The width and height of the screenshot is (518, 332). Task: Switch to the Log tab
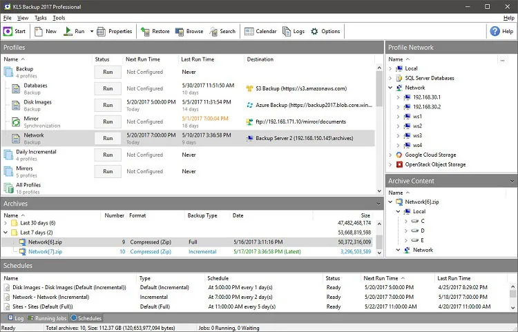click(x=16, y=318)
